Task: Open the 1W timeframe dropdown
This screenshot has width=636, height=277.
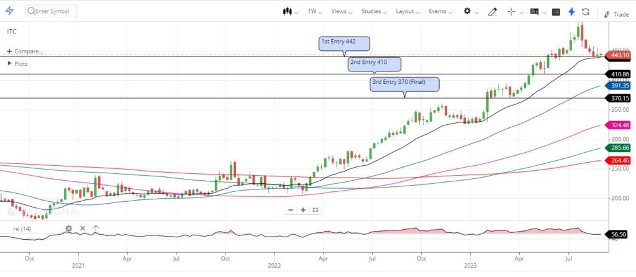Action: tap(315, 11)
